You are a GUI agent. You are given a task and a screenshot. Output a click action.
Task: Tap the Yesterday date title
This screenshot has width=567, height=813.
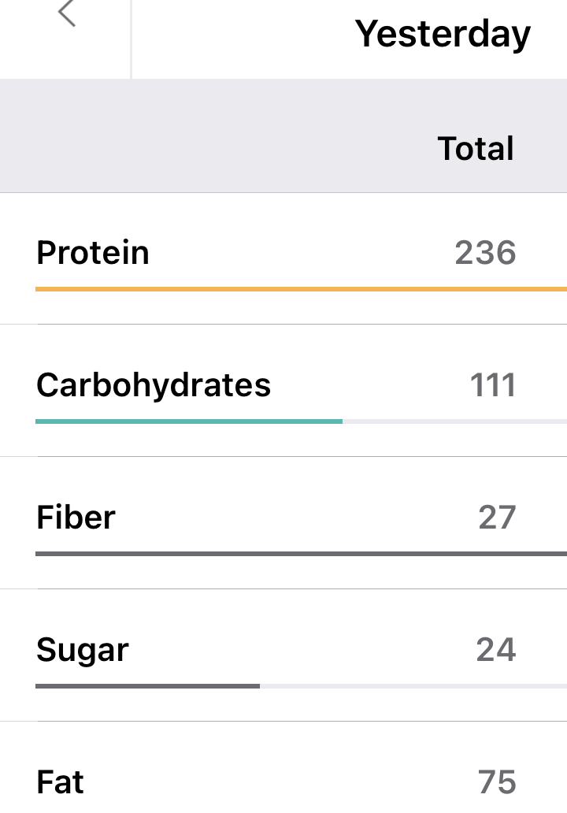tap(443, 34)
